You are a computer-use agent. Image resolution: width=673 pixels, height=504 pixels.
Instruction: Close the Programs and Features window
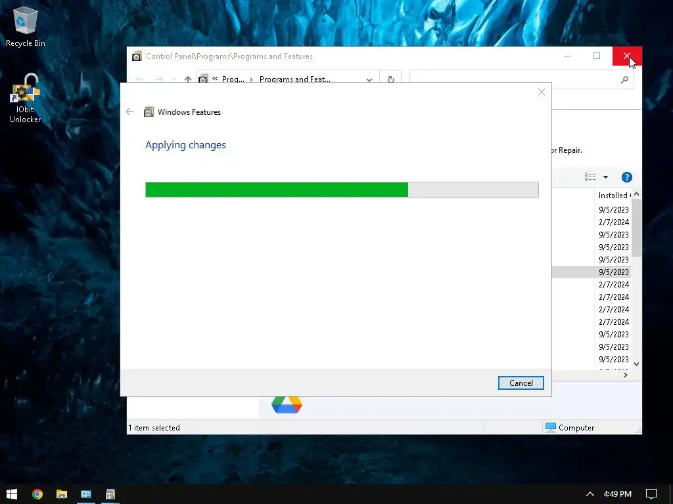click(x=627, y=56)
